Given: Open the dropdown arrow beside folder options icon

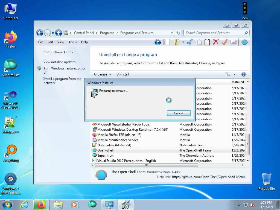Looking at the screenshot, I should [183, 42].
